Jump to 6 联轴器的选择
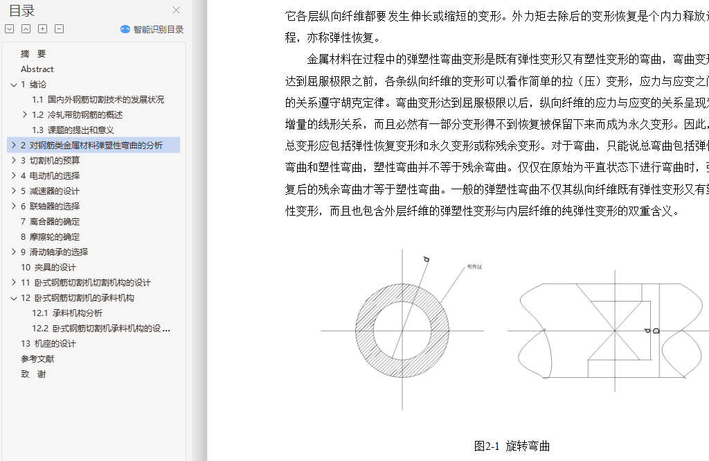 pos(50,206)
